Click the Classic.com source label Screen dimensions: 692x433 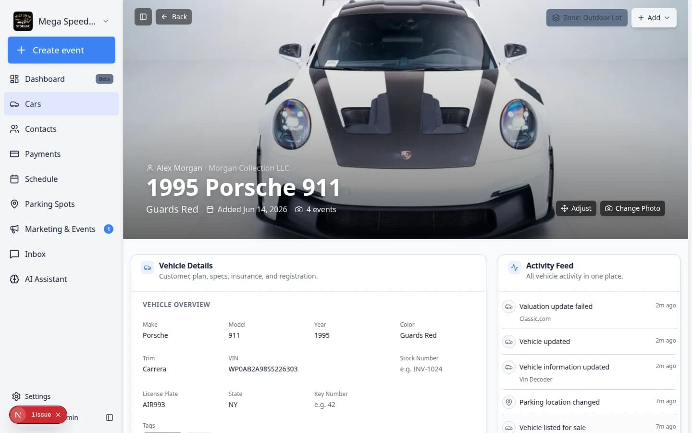point(535,319)
